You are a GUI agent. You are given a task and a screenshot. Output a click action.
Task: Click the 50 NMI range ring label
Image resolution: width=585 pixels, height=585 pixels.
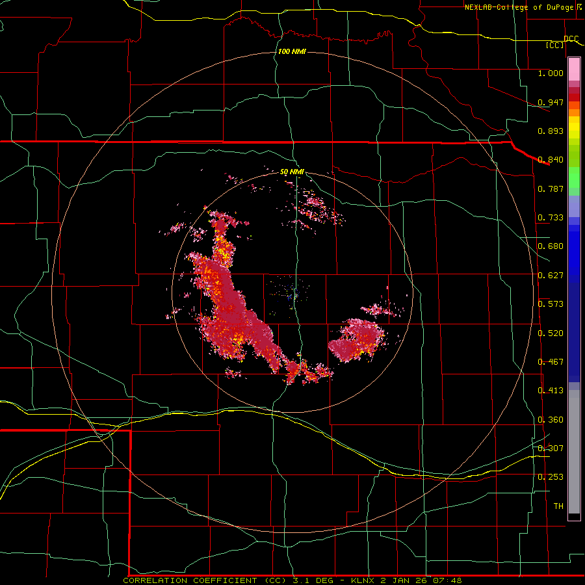point(292,172)
